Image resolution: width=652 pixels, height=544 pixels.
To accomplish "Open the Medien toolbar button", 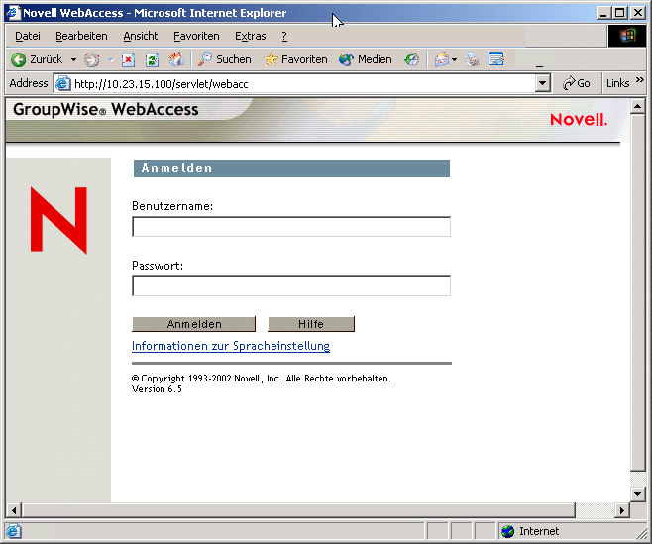I will click(x=365, y=59).
